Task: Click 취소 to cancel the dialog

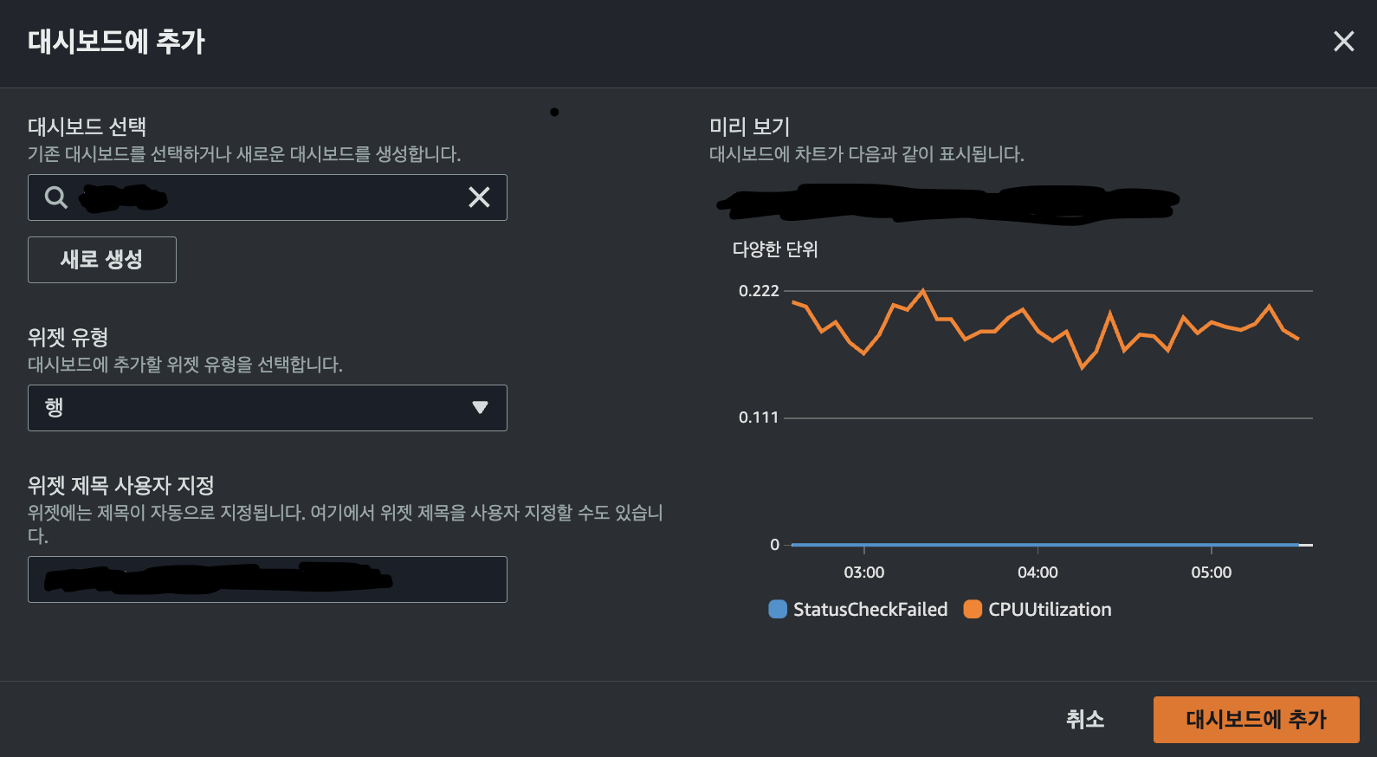Action: (1085, 719)
